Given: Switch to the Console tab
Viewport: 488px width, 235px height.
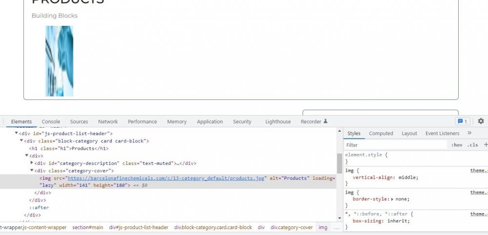Looking at the screenshot, I should (51, 121).
